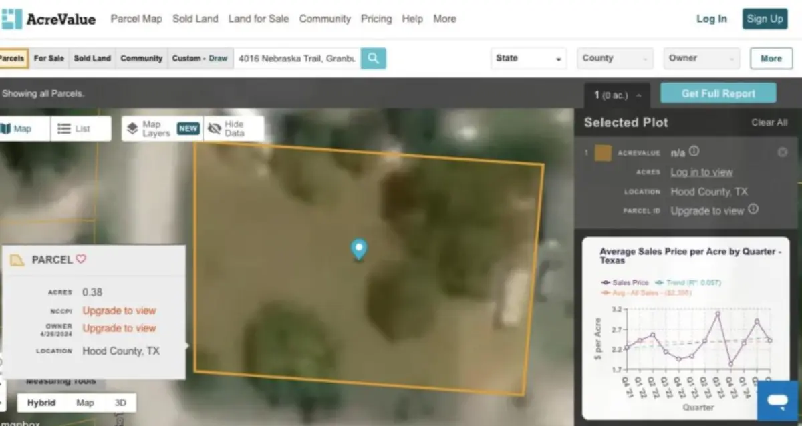Click info icon next to AcreValue n/a
Screen dimensions: 802x426
pos(694,152)
